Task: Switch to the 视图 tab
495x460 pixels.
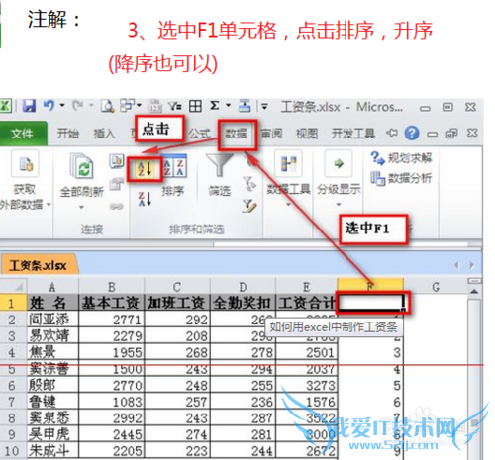Action: [x=307, y=134]
